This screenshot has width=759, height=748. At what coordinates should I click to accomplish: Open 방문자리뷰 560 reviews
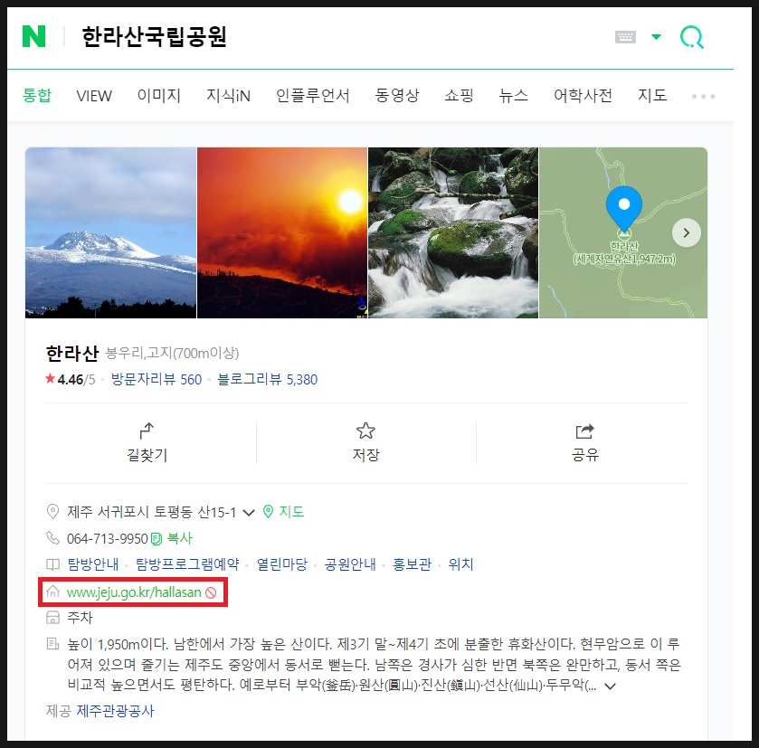click(157, 379)
